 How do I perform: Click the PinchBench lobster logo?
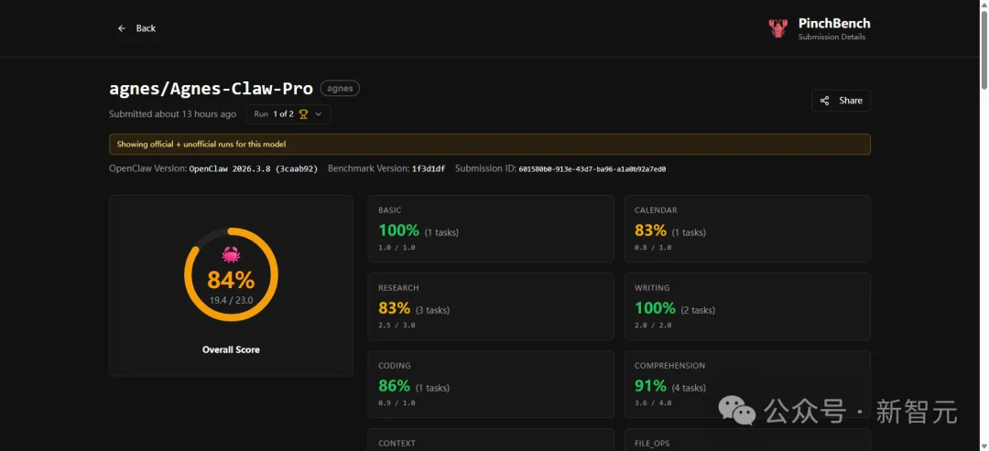tap(777, 28)
